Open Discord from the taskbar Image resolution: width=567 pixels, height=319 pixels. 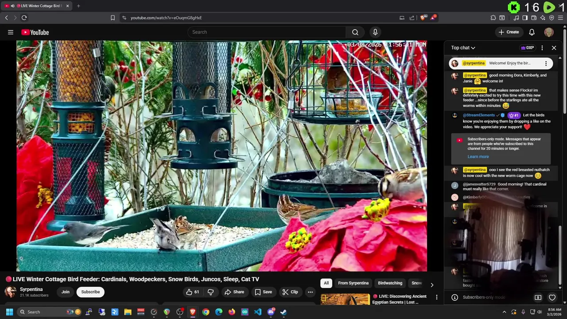(271, 312)
